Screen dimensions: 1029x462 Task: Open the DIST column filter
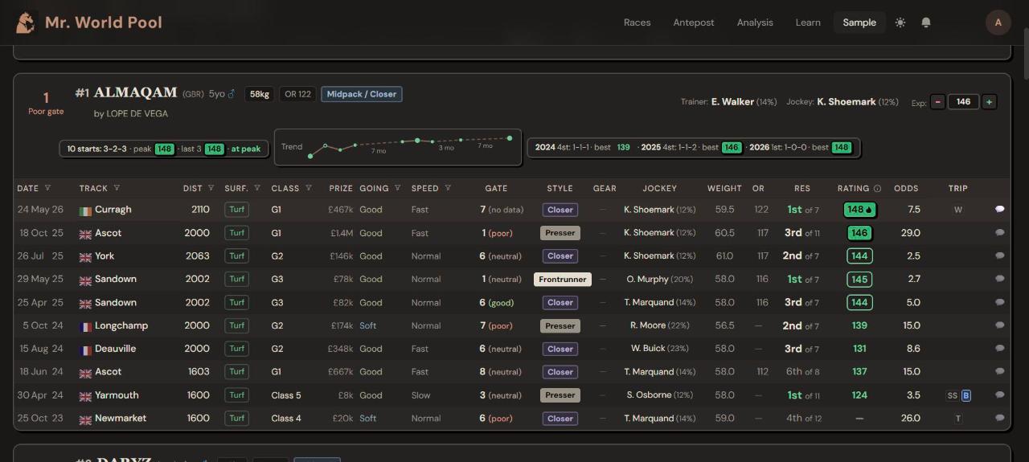coord(211,188)
